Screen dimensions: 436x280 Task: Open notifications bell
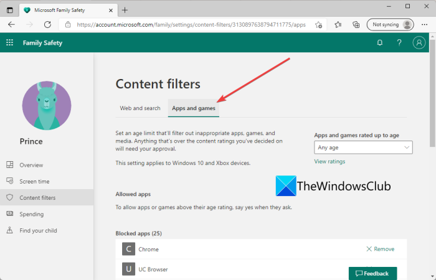pos(379,42)
